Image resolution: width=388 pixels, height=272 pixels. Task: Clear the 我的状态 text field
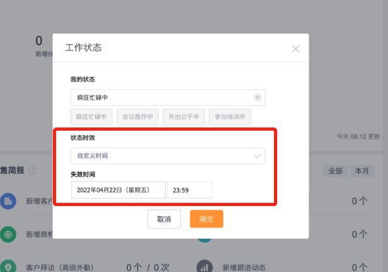click(257, 97)
